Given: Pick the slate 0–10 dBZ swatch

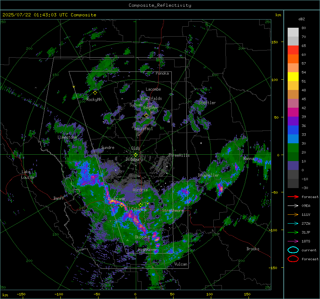Looking at the screenshot, I should (x=293, y=166).
